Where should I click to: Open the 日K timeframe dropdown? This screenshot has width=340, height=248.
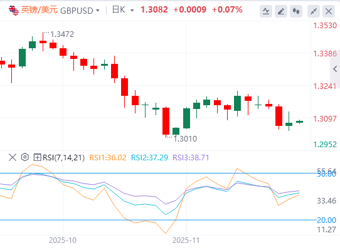123,10
